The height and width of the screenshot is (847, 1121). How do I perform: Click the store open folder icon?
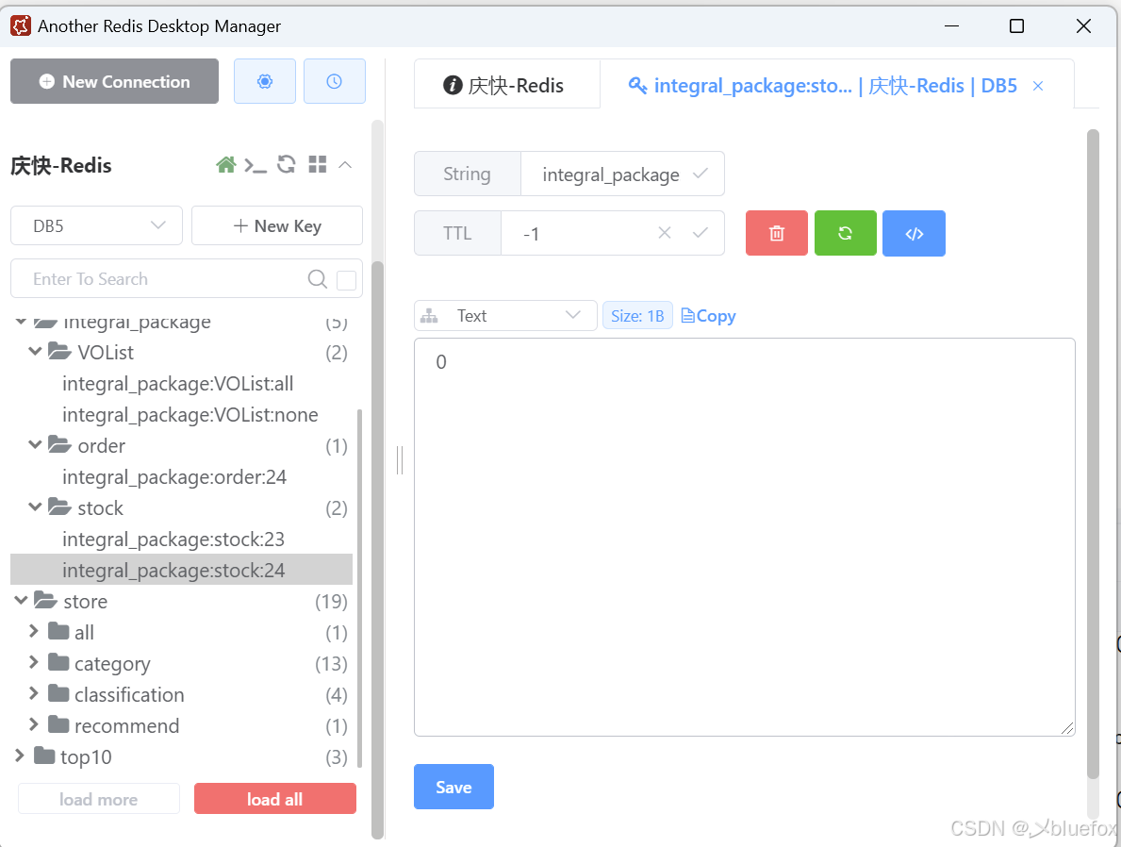[x=45, y=600]
